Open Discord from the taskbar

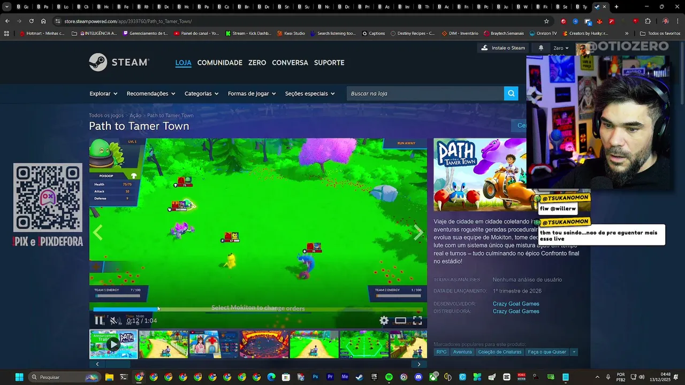click(x=418, y=377)
